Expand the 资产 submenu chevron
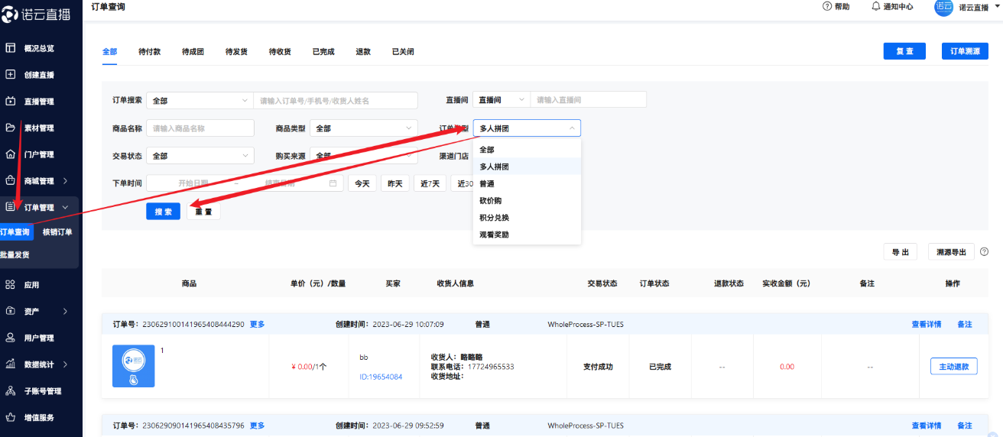The image size is (1003, 437). (65, 311)
